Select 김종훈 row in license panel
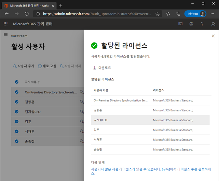This screenshot has height=181, width=219. tap(150, 110)
